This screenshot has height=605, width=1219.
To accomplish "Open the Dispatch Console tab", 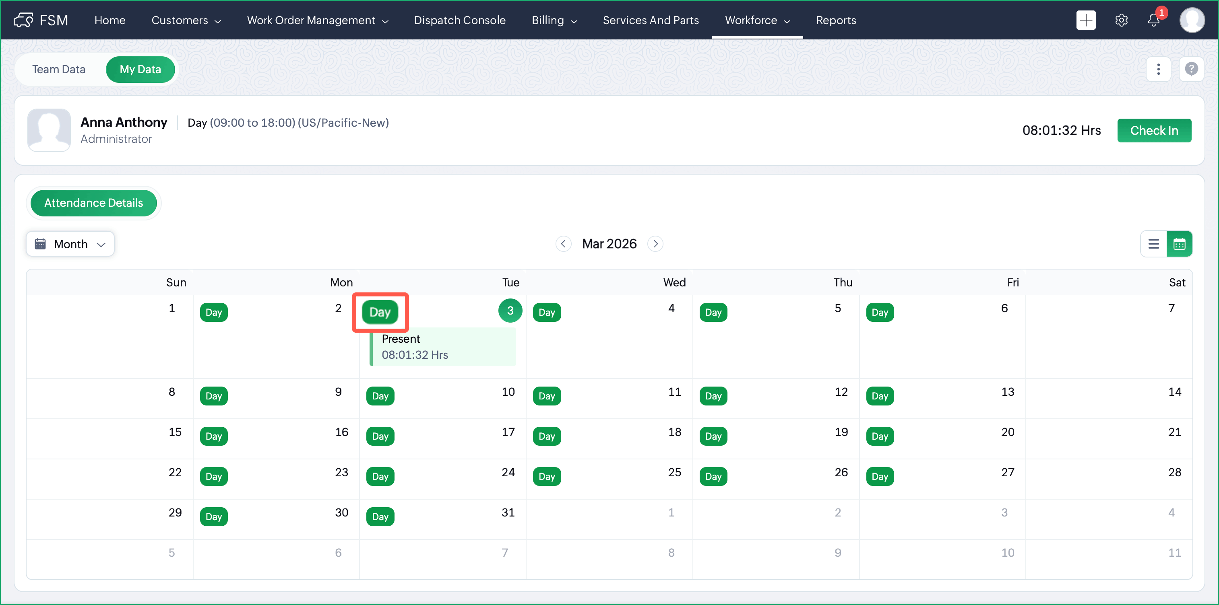I will click(459, 21).
